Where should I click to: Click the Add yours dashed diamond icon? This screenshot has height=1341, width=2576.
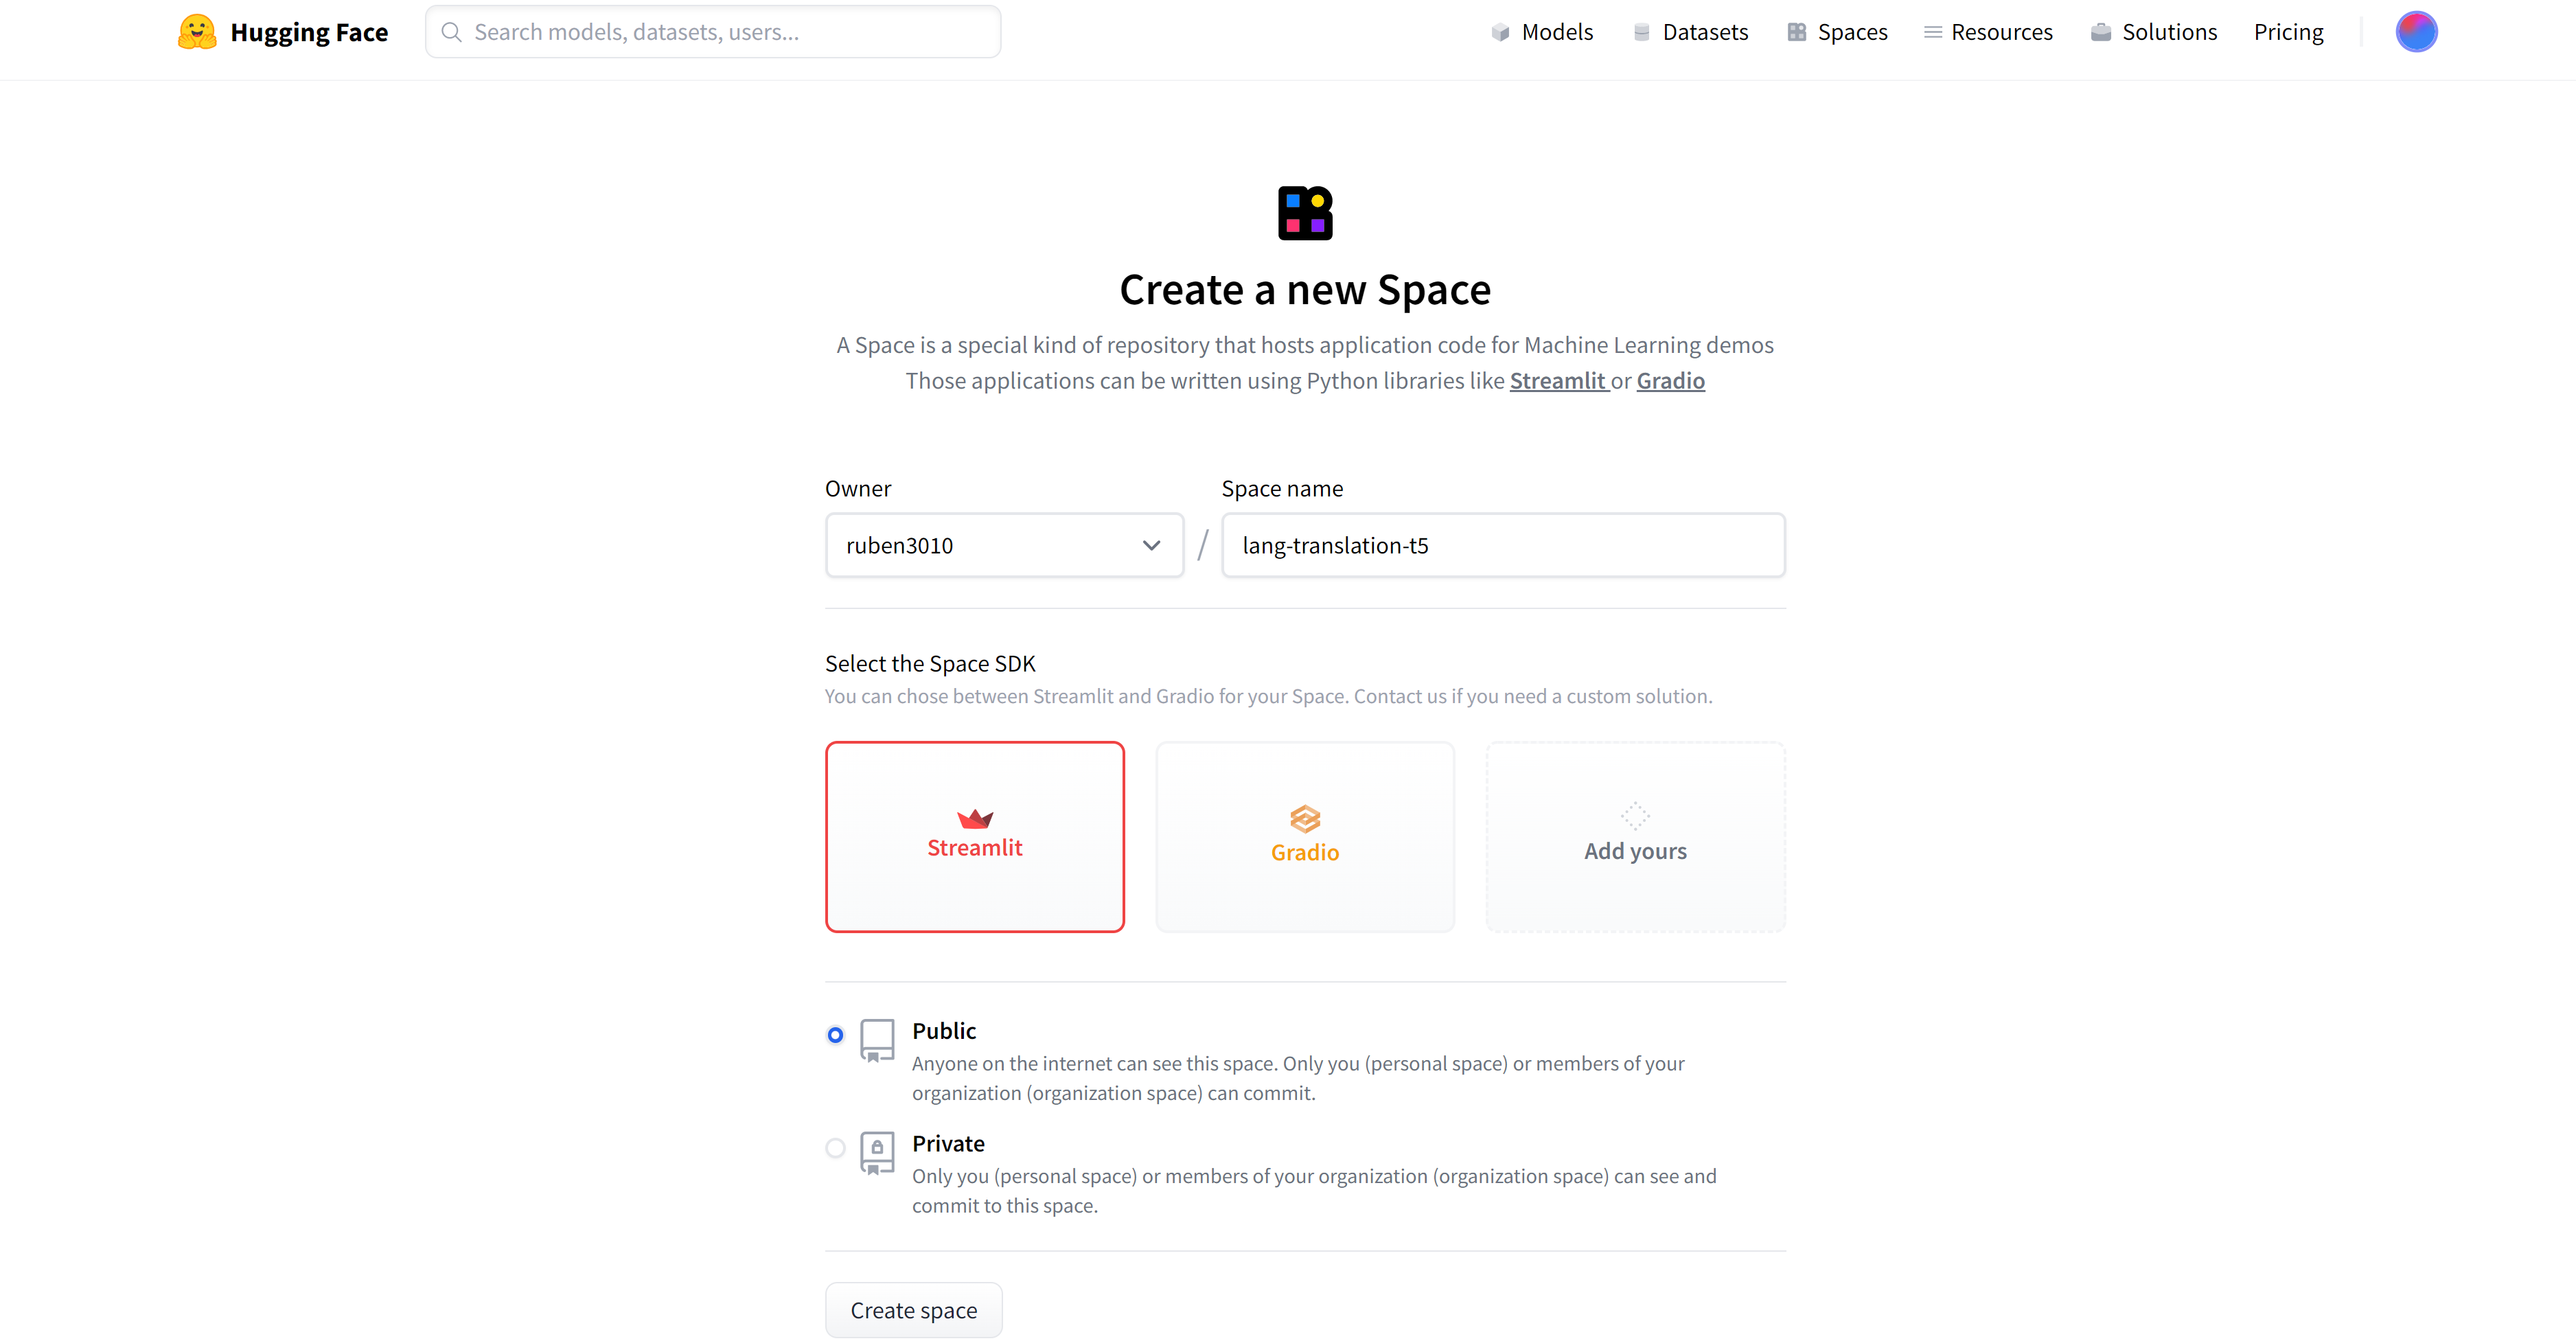pos(1635,816)
